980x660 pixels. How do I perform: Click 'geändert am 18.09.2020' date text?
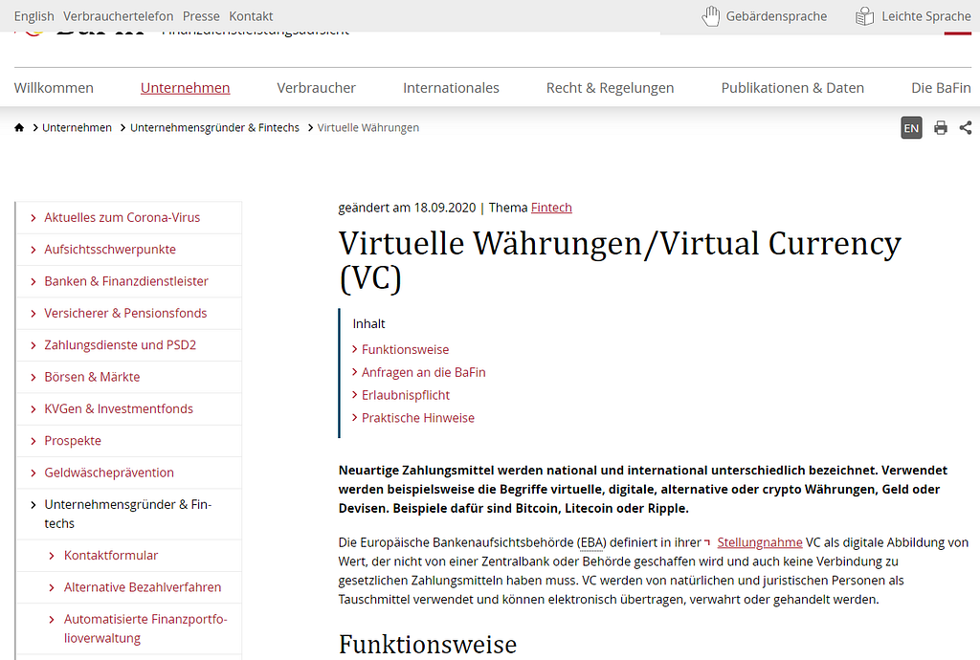[x=407, y=208]
